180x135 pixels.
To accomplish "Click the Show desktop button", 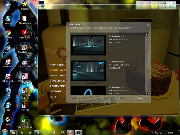I will [x=179, y=133].
